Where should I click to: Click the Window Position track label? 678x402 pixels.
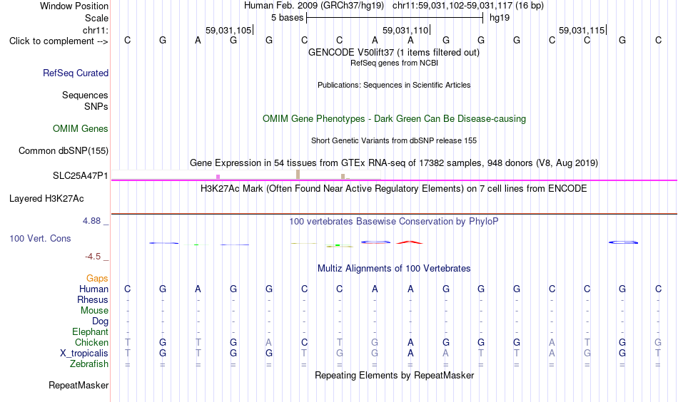click(x=74, y=6)
